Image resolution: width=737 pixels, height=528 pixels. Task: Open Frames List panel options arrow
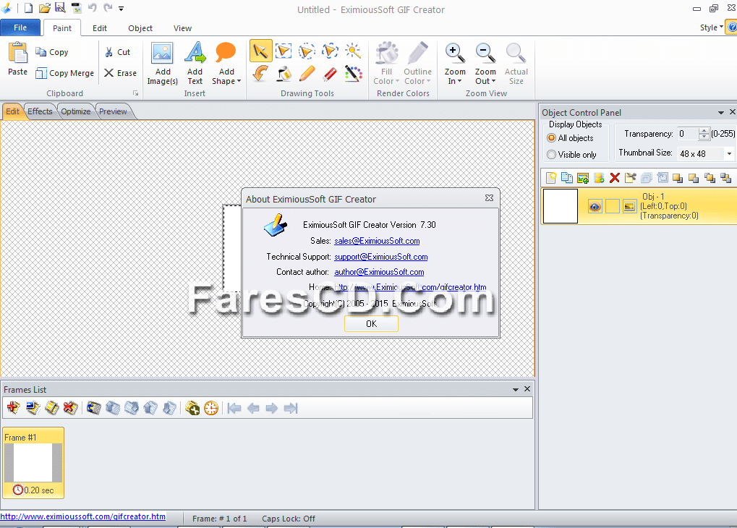point(516,389)
